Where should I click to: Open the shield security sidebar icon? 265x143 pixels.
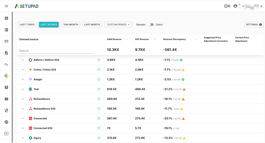point(6,111)
